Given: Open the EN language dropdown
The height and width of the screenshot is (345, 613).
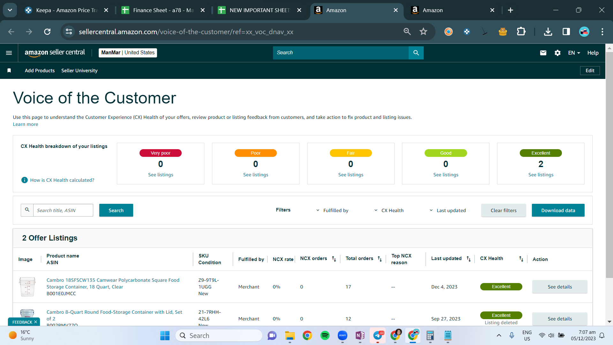Looking at the screenshot, I should click(574, 53).
